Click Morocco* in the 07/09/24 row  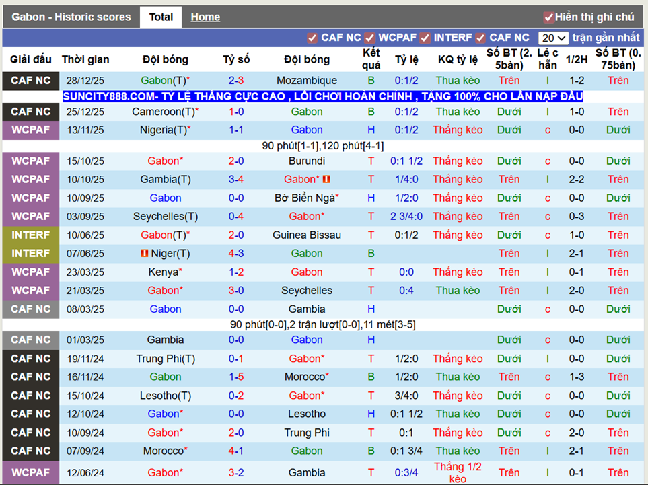166,451
